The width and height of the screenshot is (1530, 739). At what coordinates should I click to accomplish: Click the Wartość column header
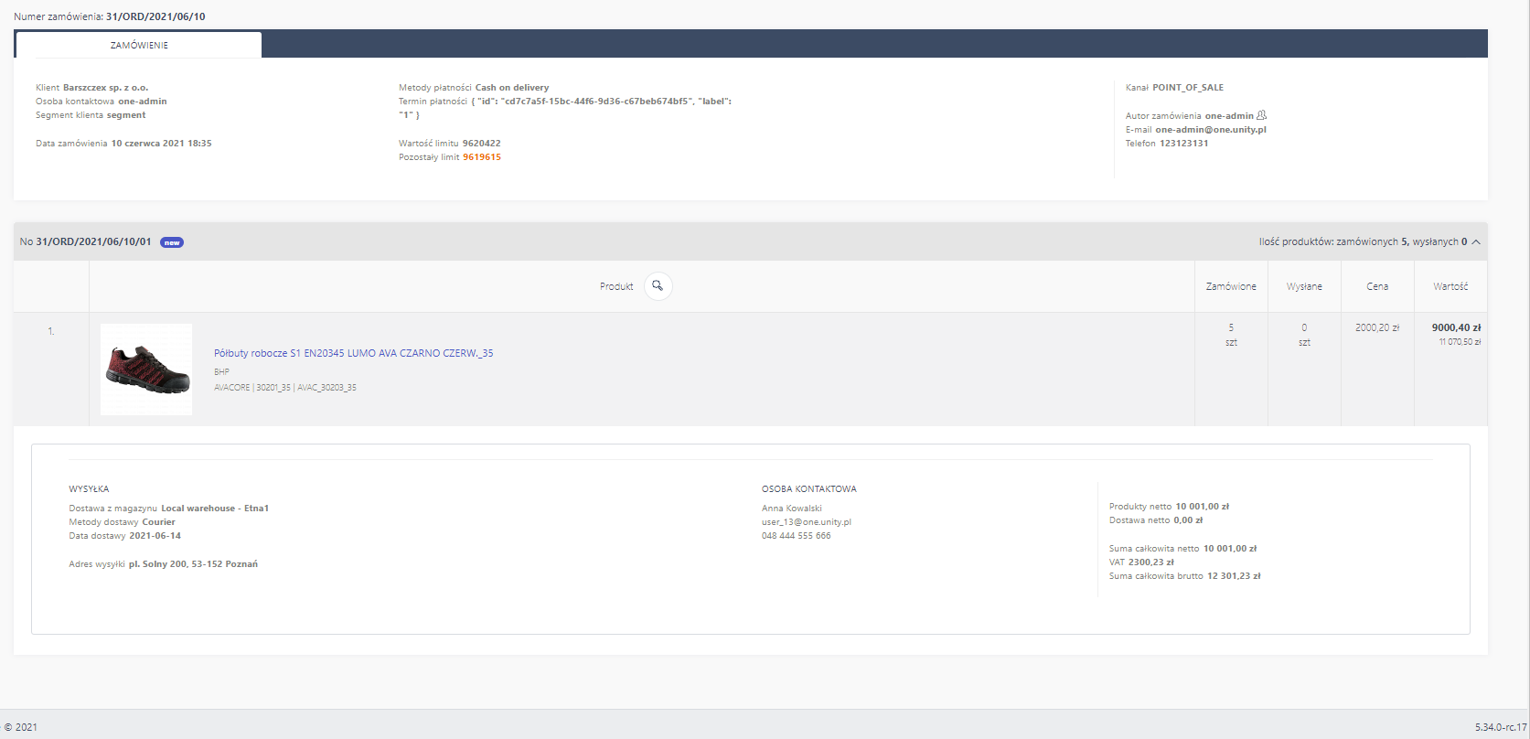(1450, 286)
